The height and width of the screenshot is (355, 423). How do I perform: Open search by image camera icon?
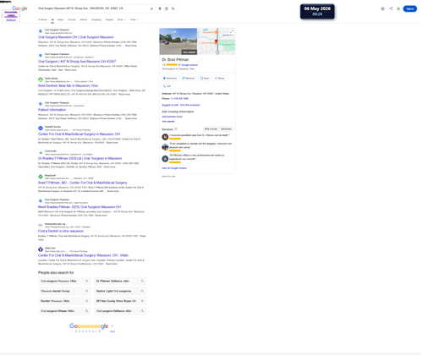click(x=167, y=8)
